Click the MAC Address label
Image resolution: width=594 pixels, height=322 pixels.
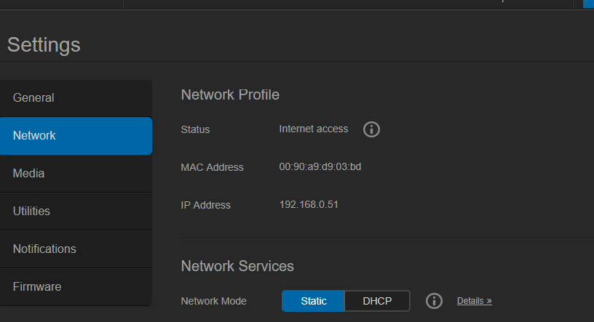(x=212, y=167)
